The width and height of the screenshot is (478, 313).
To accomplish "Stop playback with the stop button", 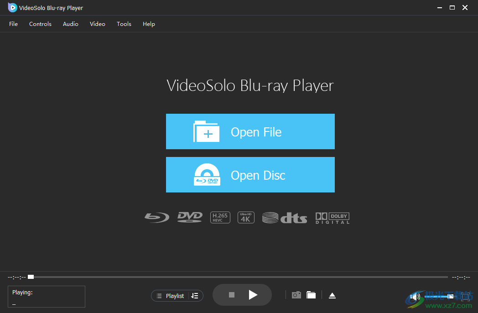I will click(232, 295).
